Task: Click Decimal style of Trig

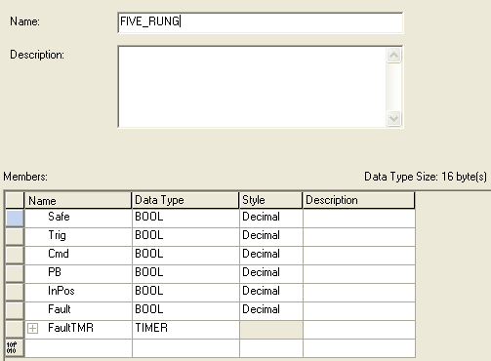Action: pos(261,235)
